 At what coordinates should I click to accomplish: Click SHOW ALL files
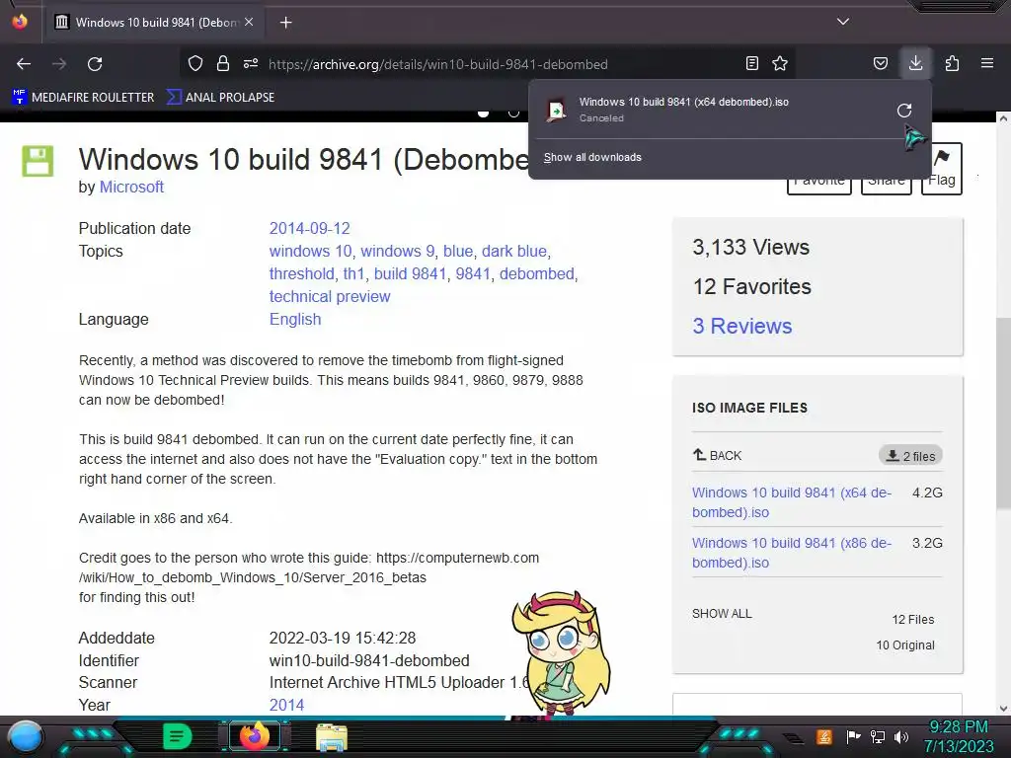click(x=722, y=614)
